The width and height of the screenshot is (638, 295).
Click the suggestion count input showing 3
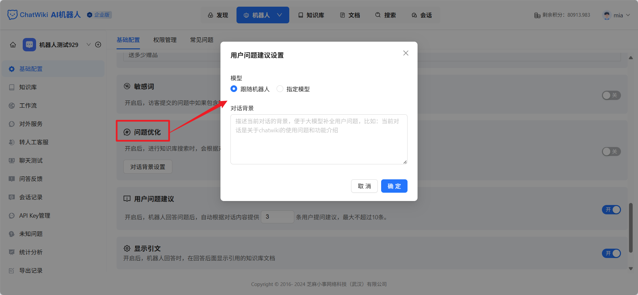click(x=278, y=217)
